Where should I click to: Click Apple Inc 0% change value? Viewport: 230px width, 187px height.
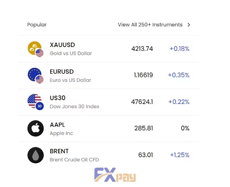pyautogui.click(x=185, y=128)
